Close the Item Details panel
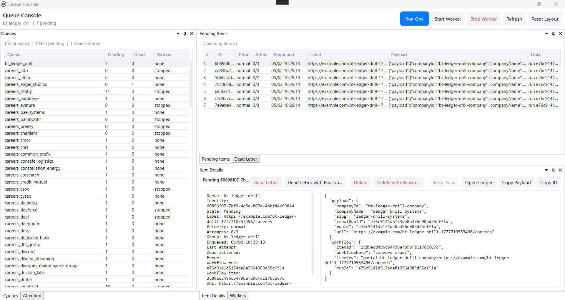The height and width of the screenshot is (300, 565). 561,170
